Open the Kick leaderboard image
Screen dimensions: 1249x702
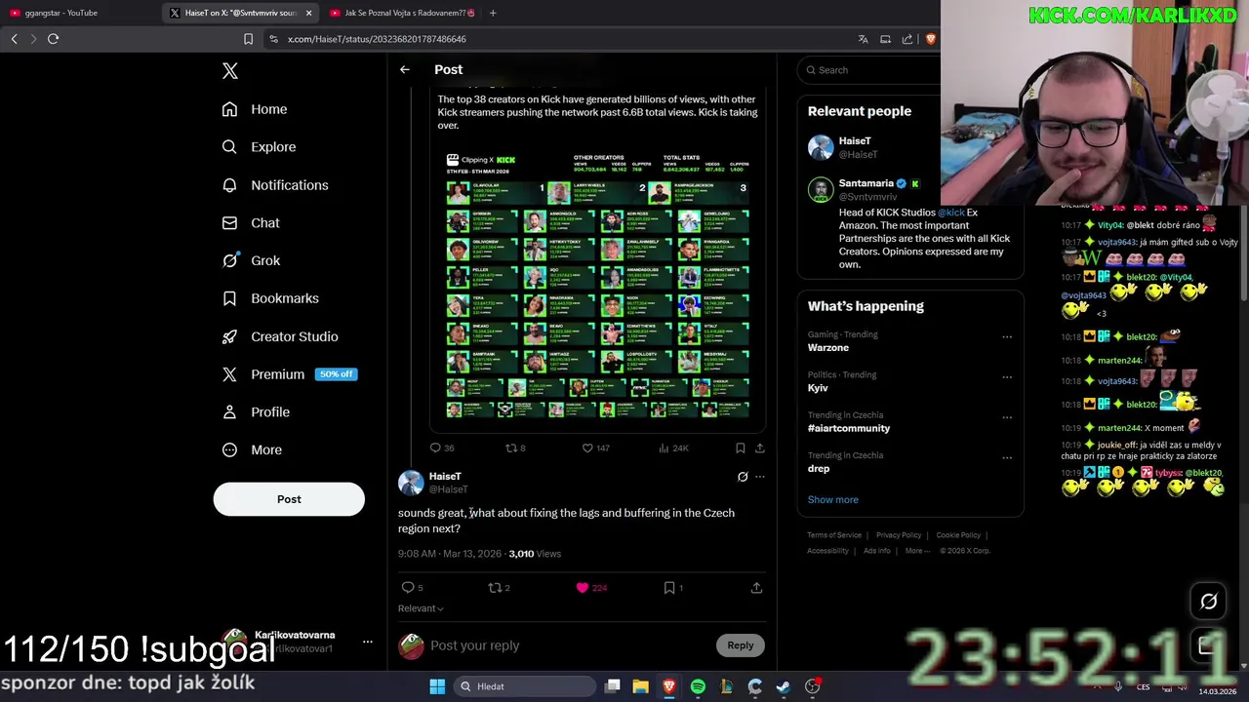(x=597, y=285)
